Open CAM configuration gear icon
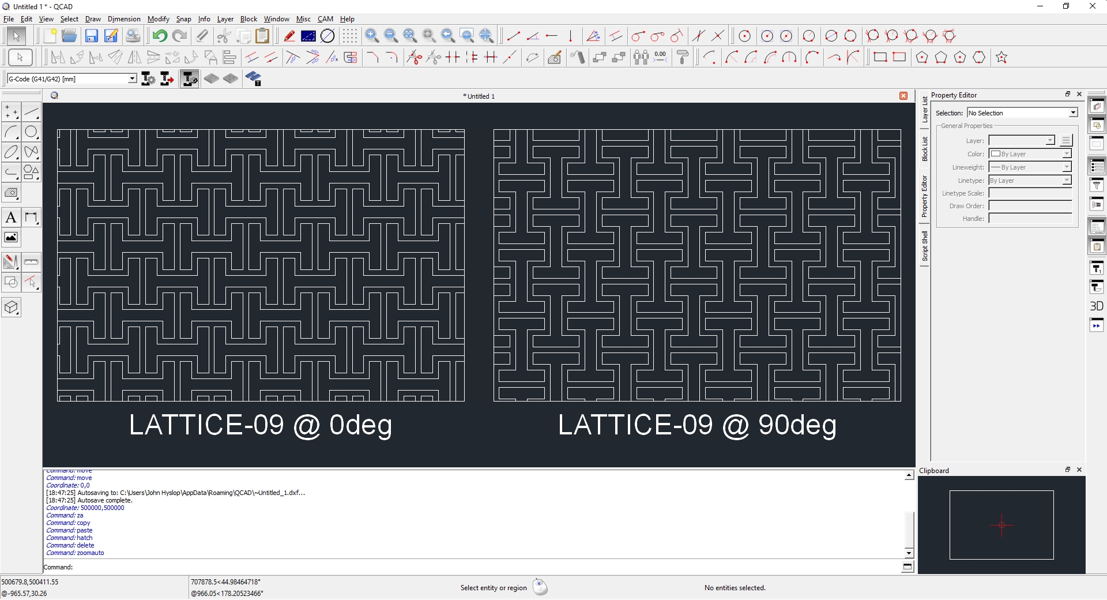 pos(148,79)
